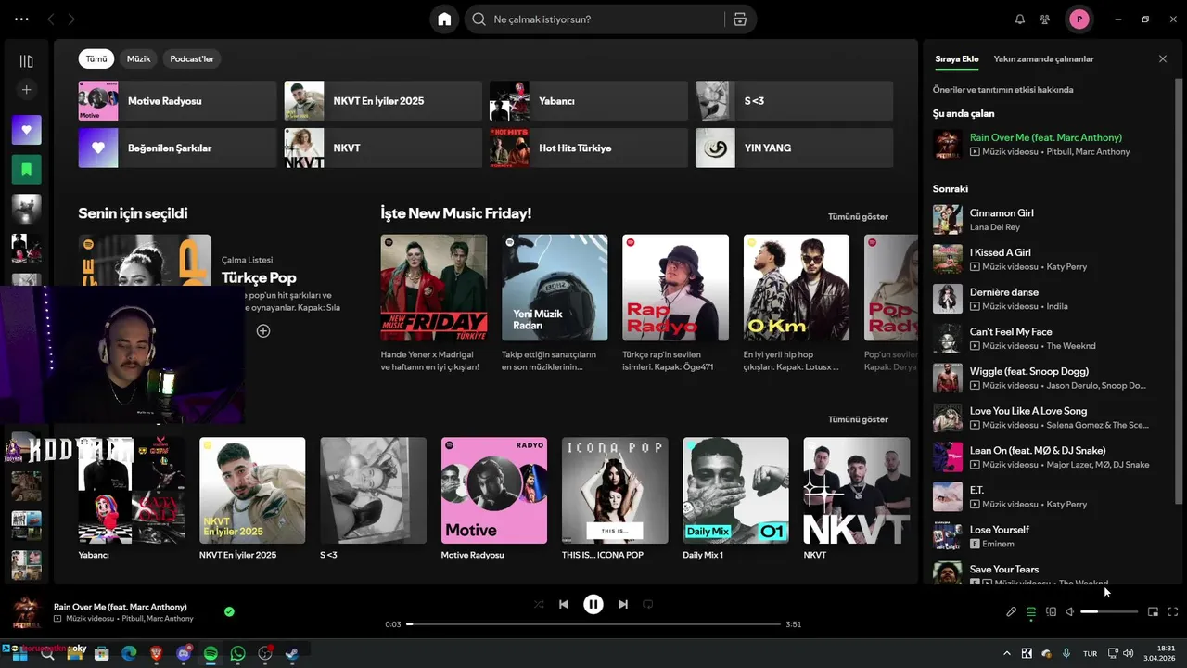Click the queue panel scrollbar
Screen dimensions: 1187x668
tap(1180, 292)
